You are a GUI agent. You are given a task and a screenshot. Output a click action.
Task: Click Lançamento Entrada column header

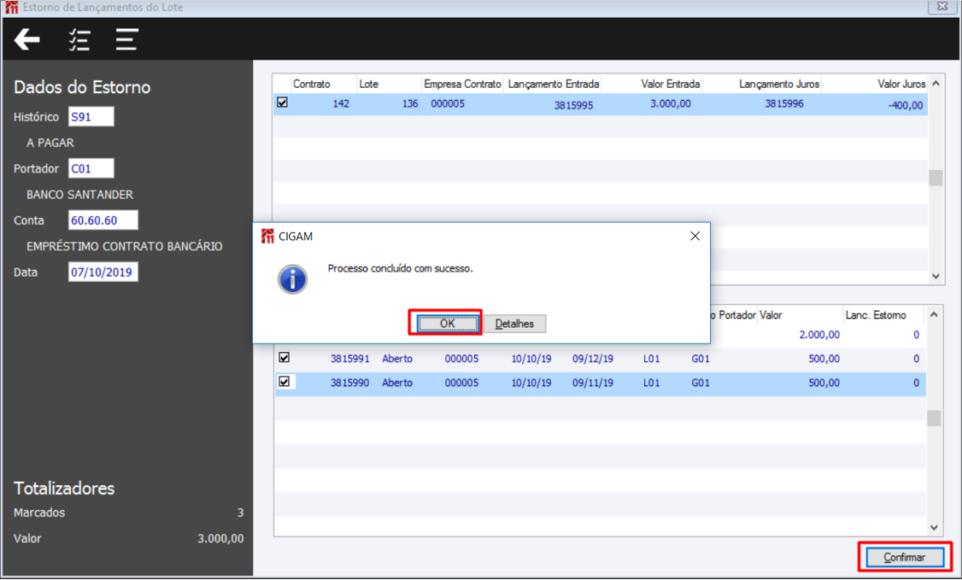point(554,84)
